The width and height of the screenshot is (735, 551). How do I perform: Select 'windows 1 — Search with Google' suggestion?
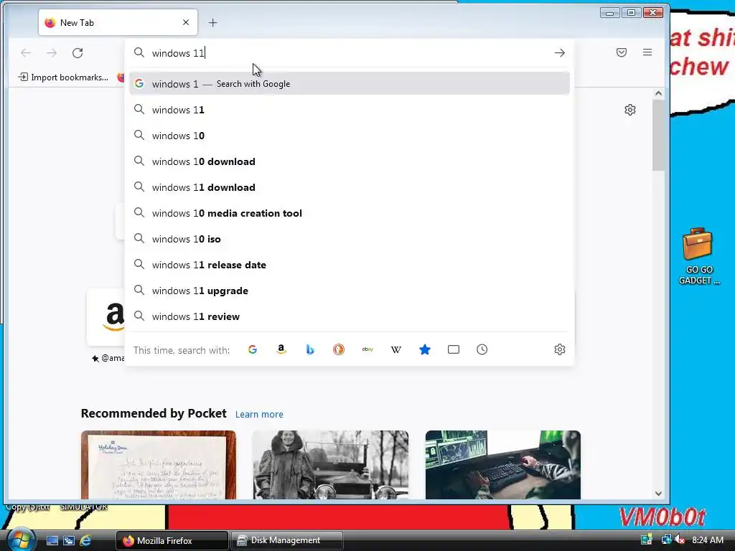coord(350,84)
